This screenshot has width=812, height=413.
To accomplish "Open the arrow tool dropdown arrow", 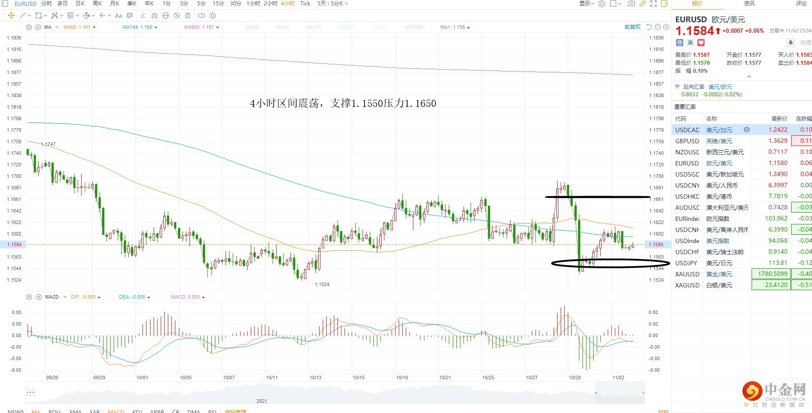I will (x=109, y=16).
